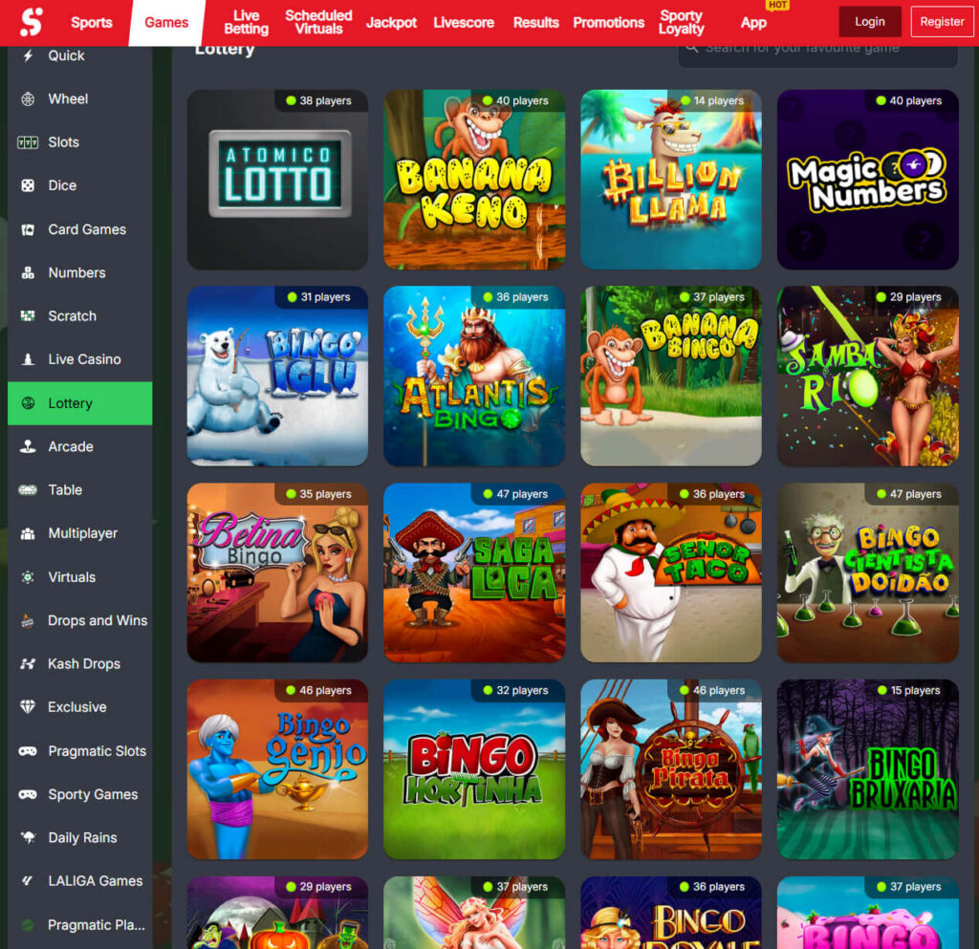Launch Saga Loca game

(x=474, y=572)
